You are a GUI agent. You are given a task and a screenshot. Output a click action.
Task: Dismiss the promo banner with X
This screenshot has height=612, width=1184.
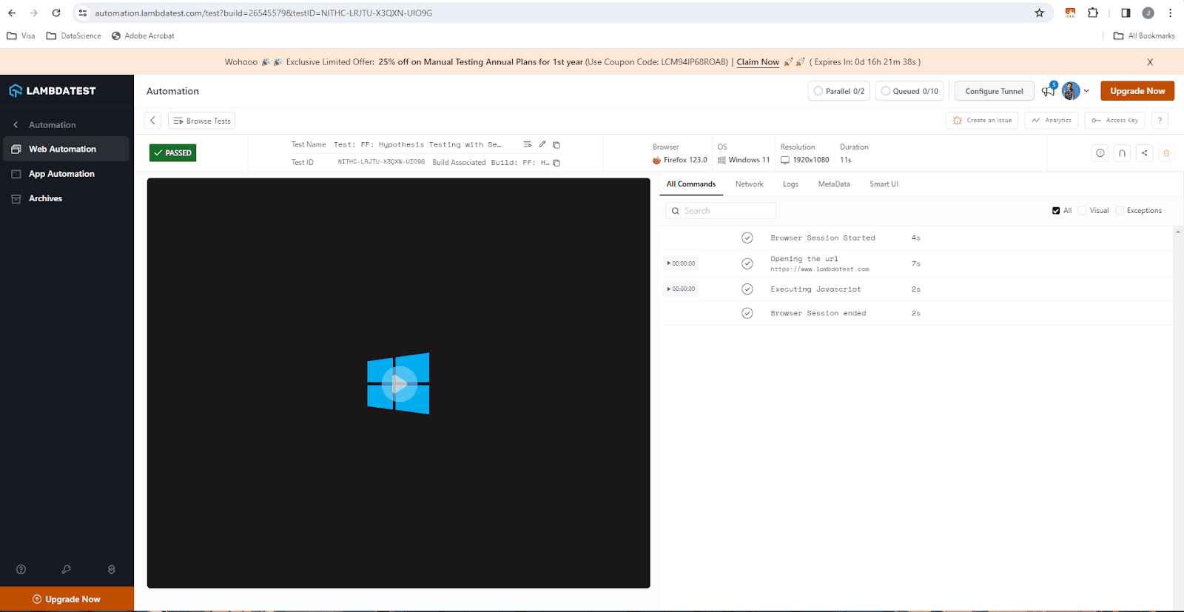pos(1150,62)
